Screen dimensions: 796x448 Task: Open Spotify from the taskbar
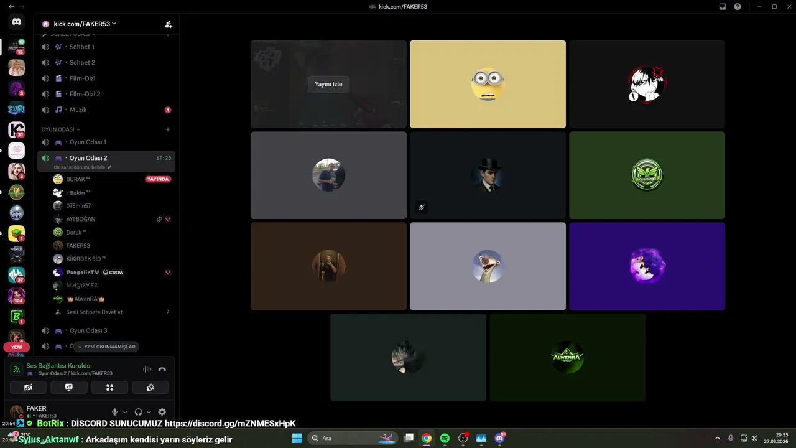(445, 438)
